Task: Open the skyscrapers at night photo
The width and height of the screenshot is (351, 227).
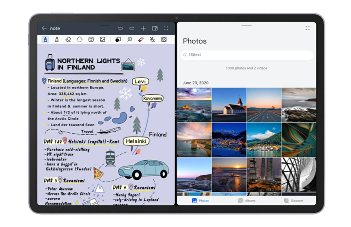Action: (x=264, y=175)
